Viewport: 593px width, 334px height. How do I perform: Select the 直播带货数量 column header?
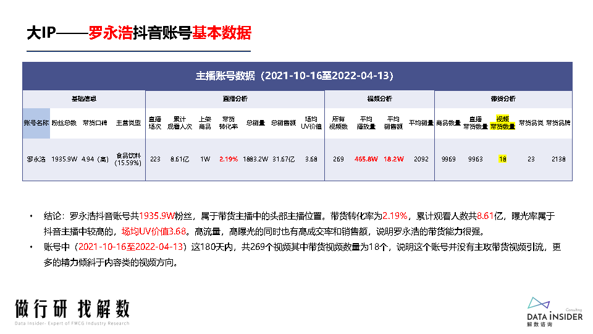(476, 123)
